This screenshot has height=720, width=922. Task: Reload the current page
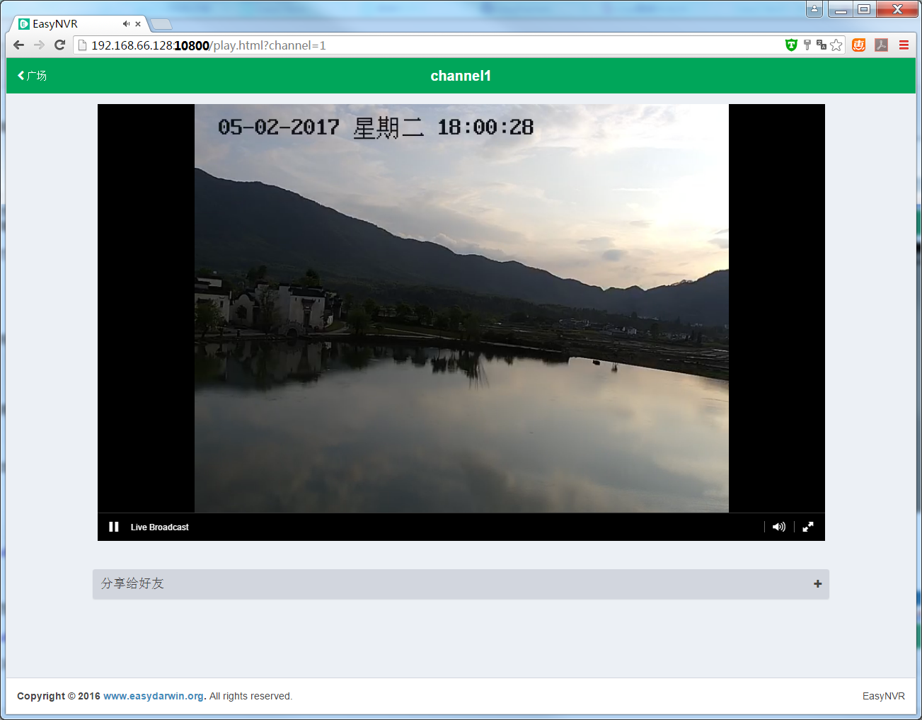pyautogui.click(x=60, y=45)
